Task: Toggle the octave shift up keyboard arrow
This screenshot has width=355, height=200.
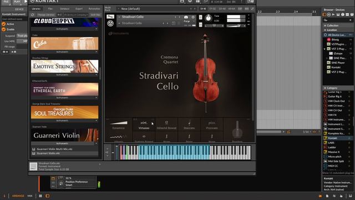Action: point(107,148)
